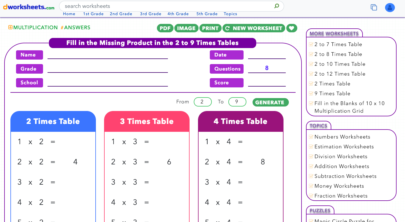Click the From value field showing 2
The image size is (405, 222).
tap(202, 102)
